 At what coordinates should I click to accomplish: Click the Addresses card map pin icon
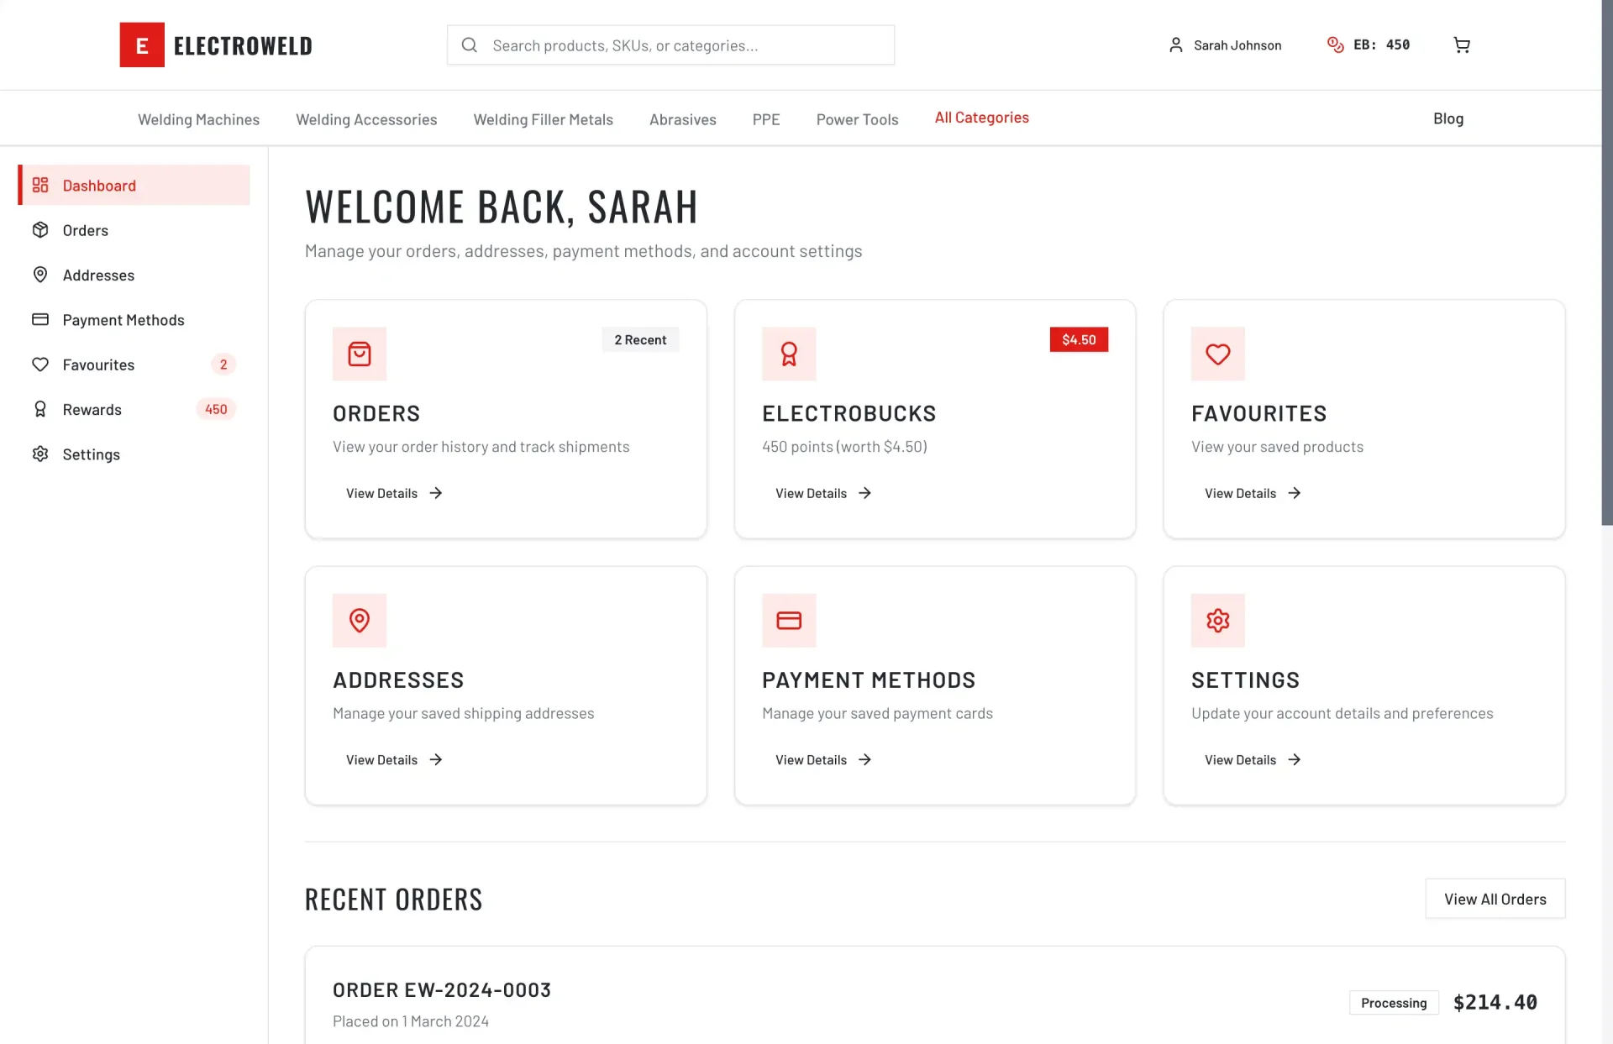click(360, 620)
